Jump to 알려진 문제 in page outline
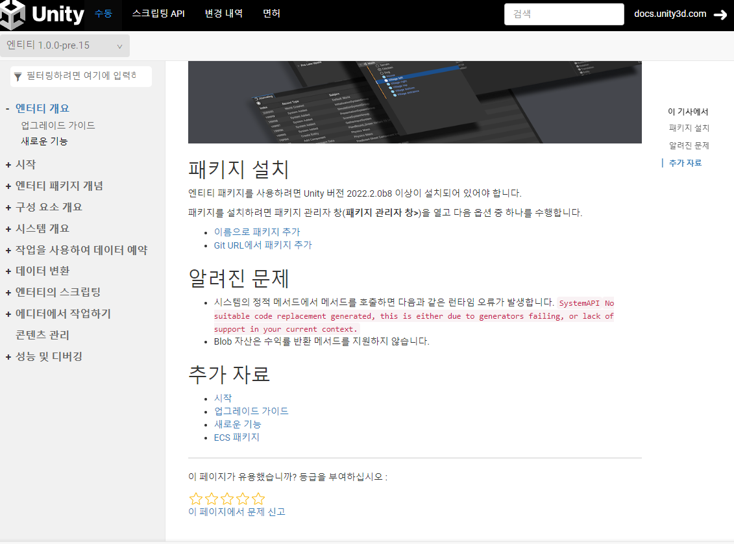 coord(689,145)
